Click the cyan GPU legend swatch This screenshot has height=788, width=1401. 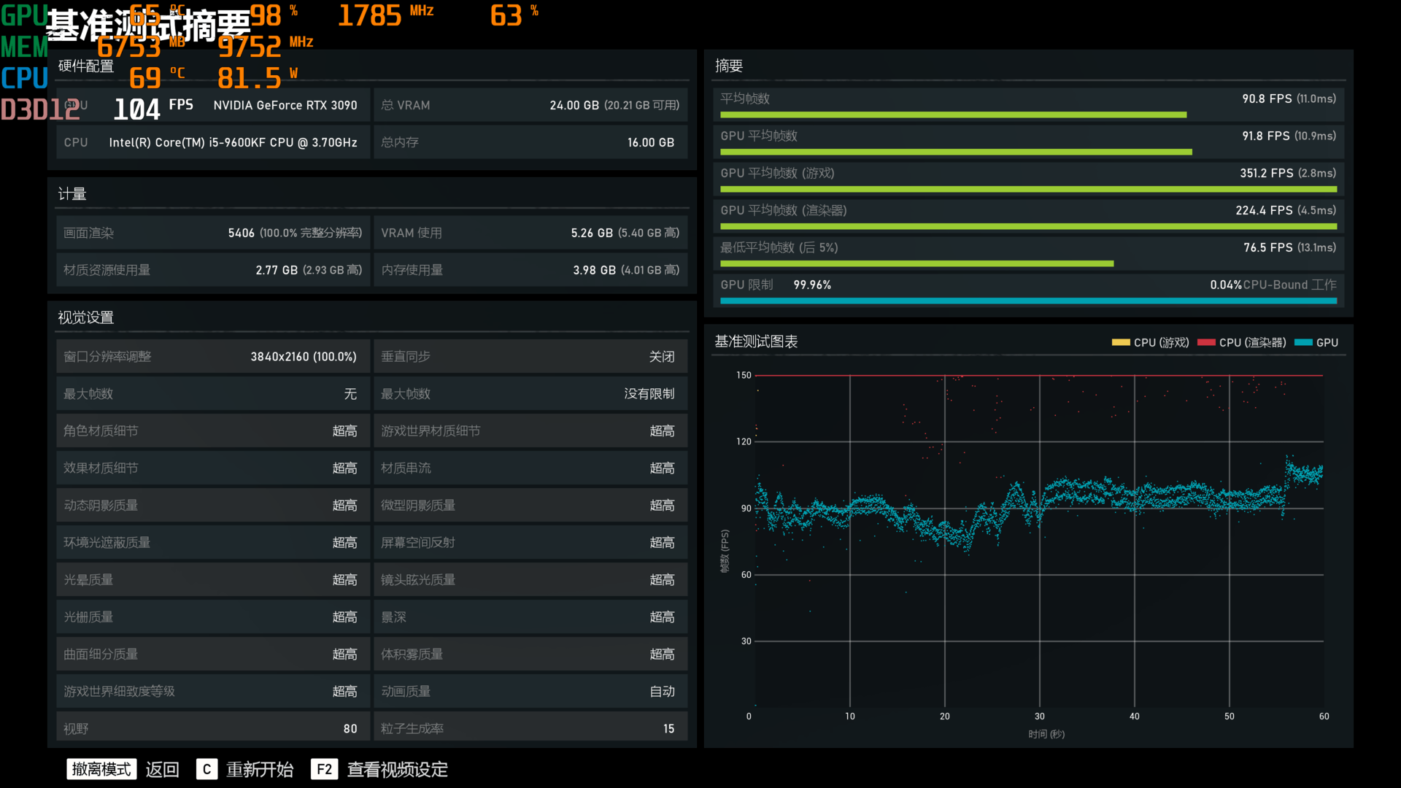[1303, 342]
